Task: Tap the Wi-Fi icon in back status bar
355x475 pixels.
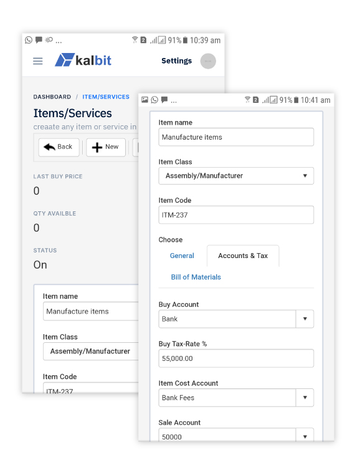Action: (135, 40)
